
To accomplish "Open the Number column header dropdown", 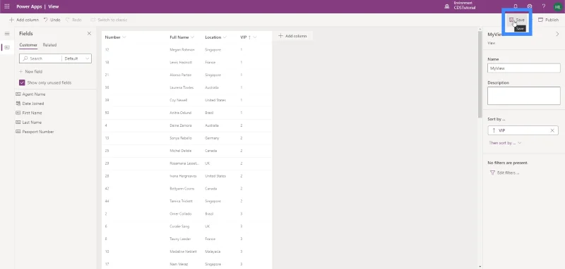I will tap(124, 37).
